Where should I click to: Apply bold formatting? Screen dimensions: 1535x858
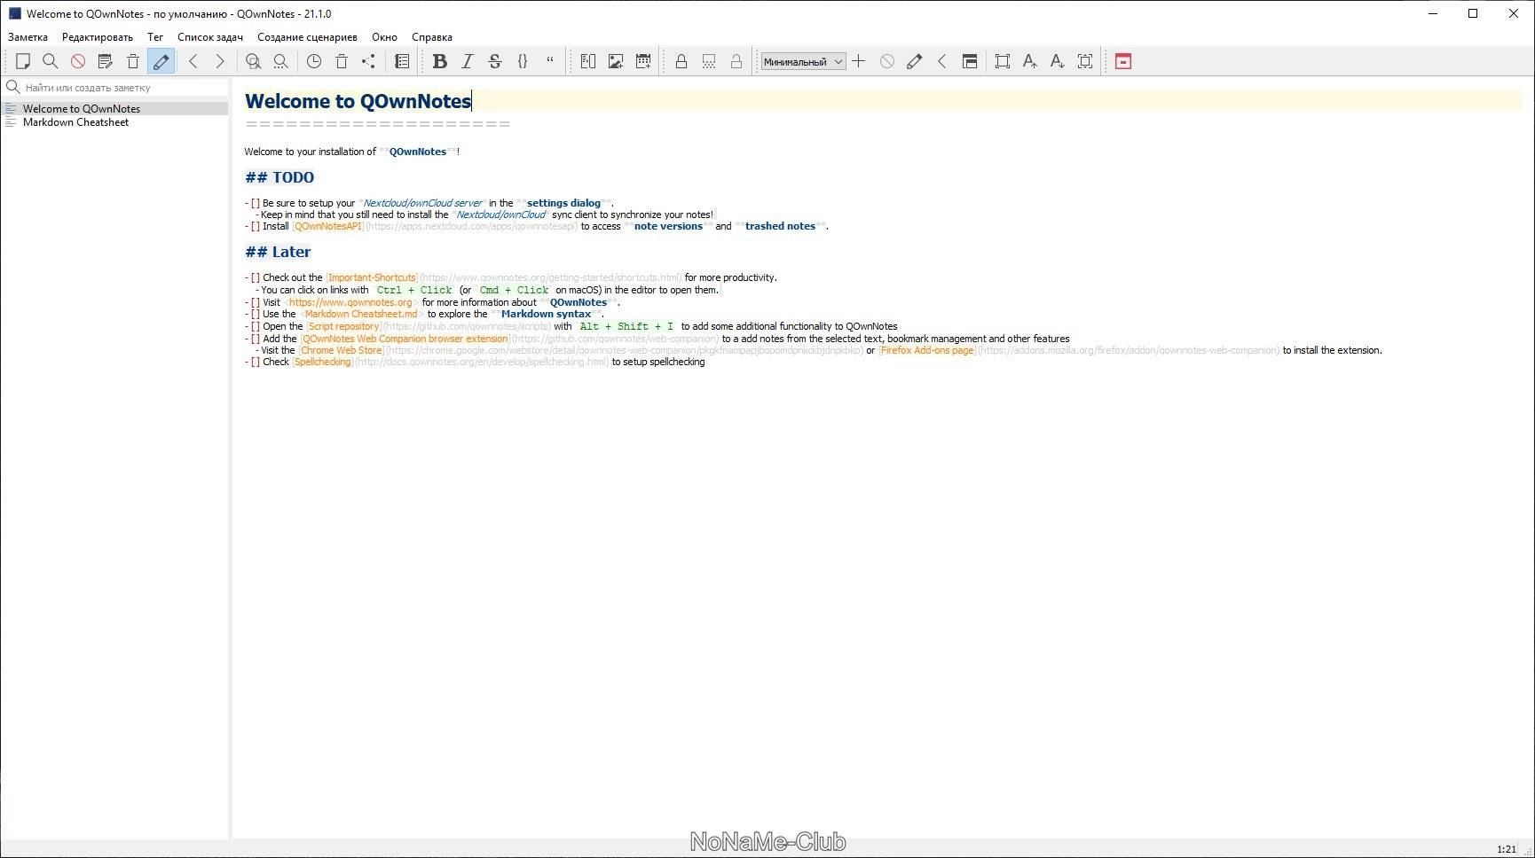click(439, 61)
